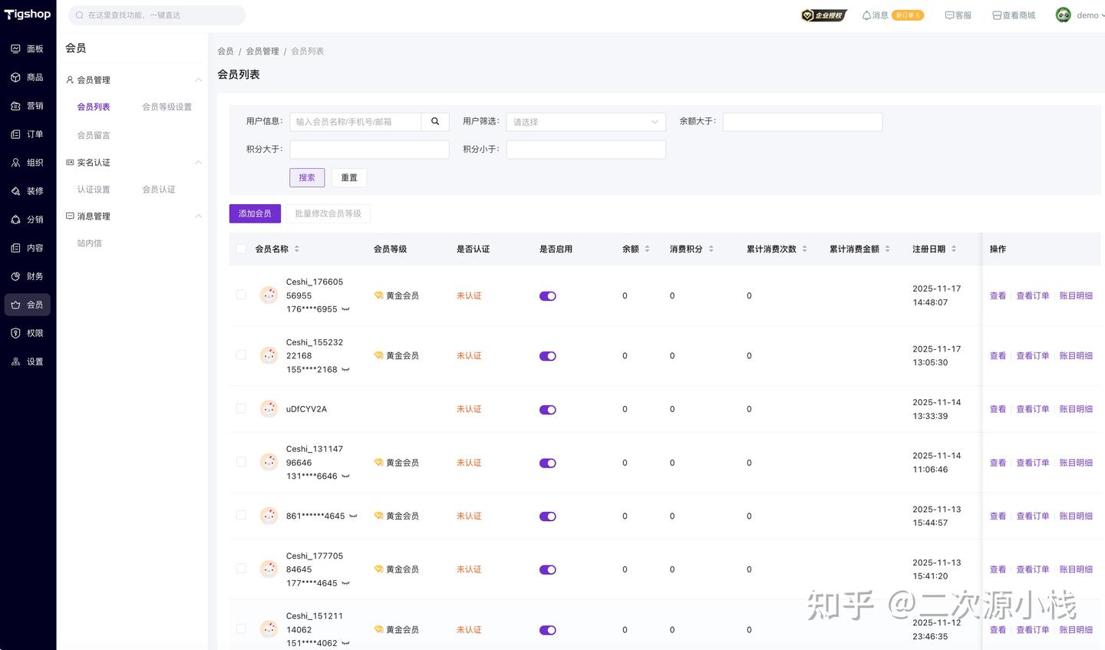1105x650 pixels.
Task: Click 账目明细 link for the first member
Action: point(1076,295)
